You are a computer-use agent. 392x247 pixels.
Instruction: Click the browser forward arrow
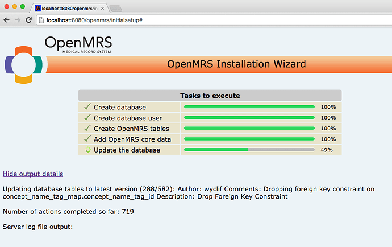(x=18, y=20)
